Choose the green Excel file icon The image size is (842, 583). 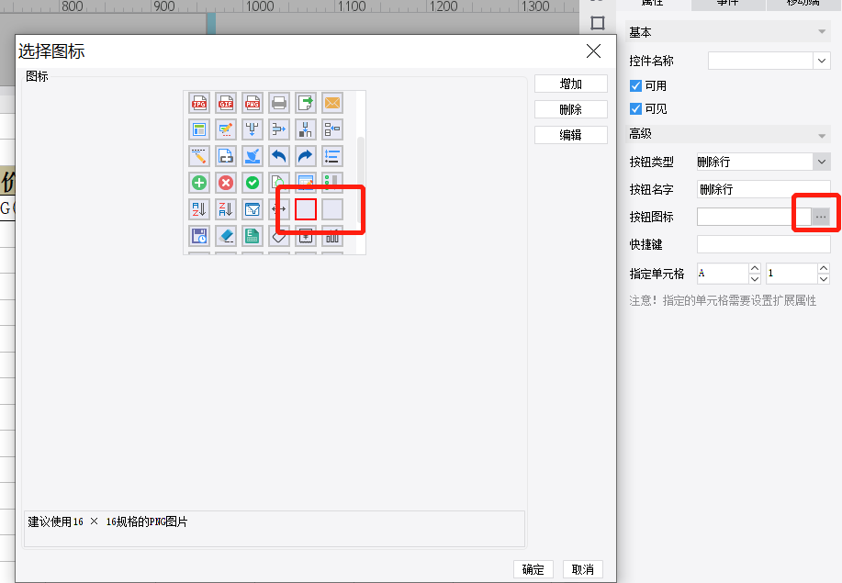(x=253, y=236)
